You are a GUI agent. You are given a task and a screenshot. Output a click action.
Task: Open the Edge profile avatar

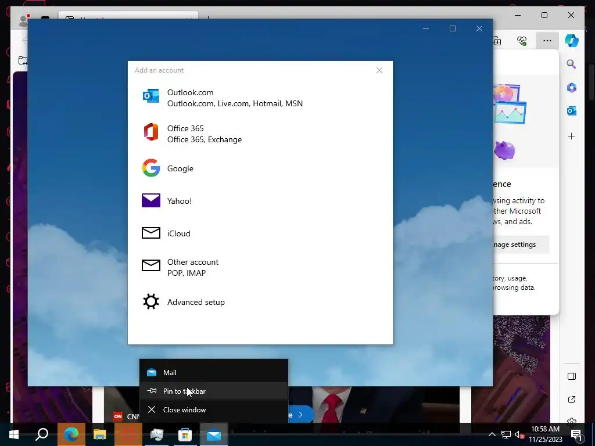[23, 20]
